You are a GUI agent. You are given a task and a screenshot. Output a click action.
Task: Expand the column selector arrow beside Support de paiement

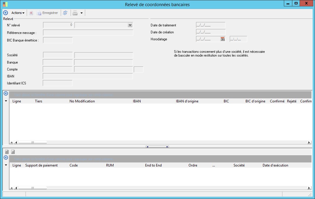[x=6, y=165]
